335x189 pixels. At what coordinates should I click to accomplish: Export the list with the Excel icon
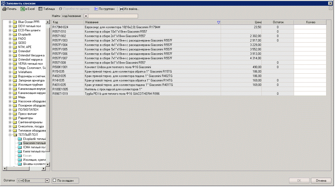click(x=23, y=9)
